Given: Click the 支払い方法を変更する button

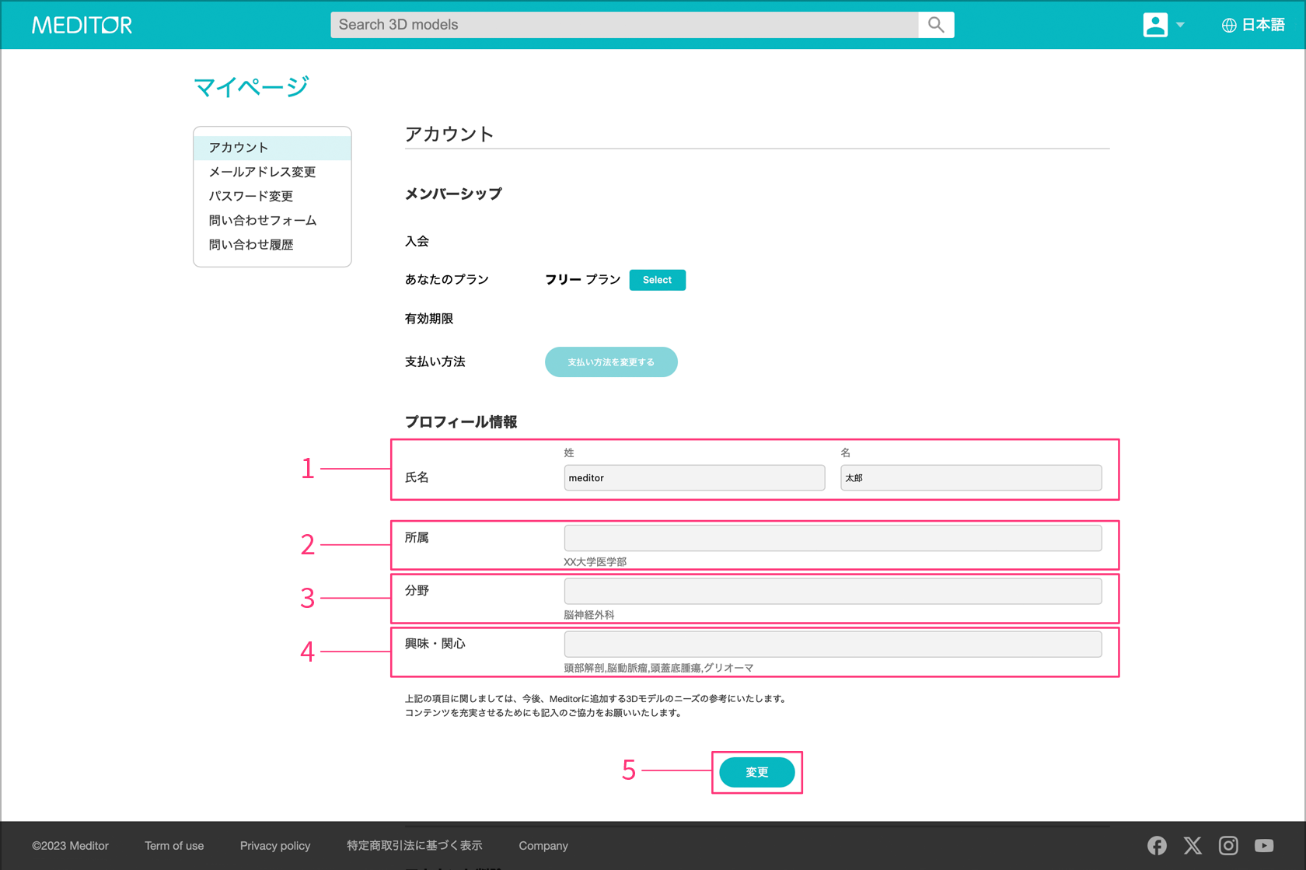Looking at the screenshot, I should point(611,362).
